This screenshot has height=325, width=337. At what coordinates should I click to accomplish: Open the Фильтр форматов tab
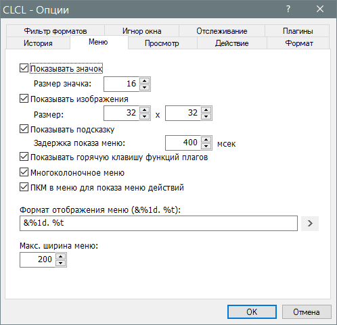pos(55,31)
